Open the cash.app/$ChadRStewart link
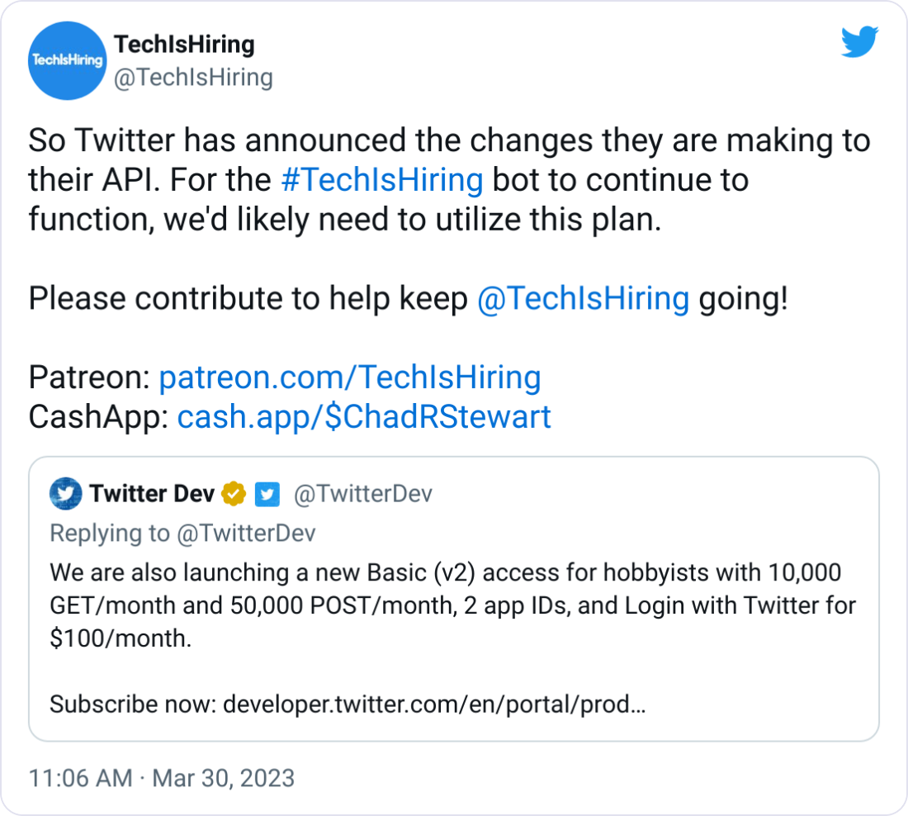 tap(365, 417)
